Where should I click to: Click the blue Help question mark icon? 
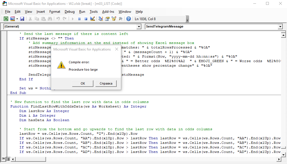pyautogui.click(x=129, y=19)
